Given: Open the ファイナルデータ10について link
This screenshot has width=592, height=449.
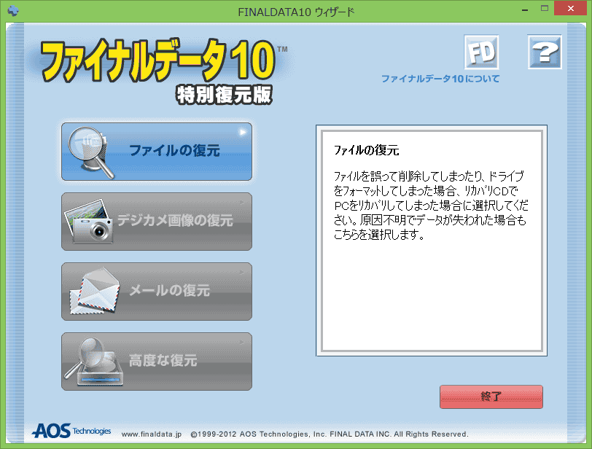Looking at the screenshot, I should [x=440, y=79].
